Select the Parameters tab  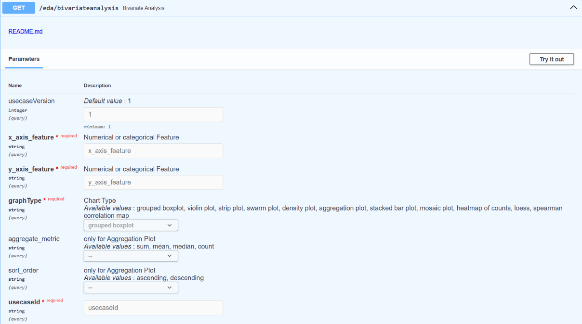[x=24, y=59]
